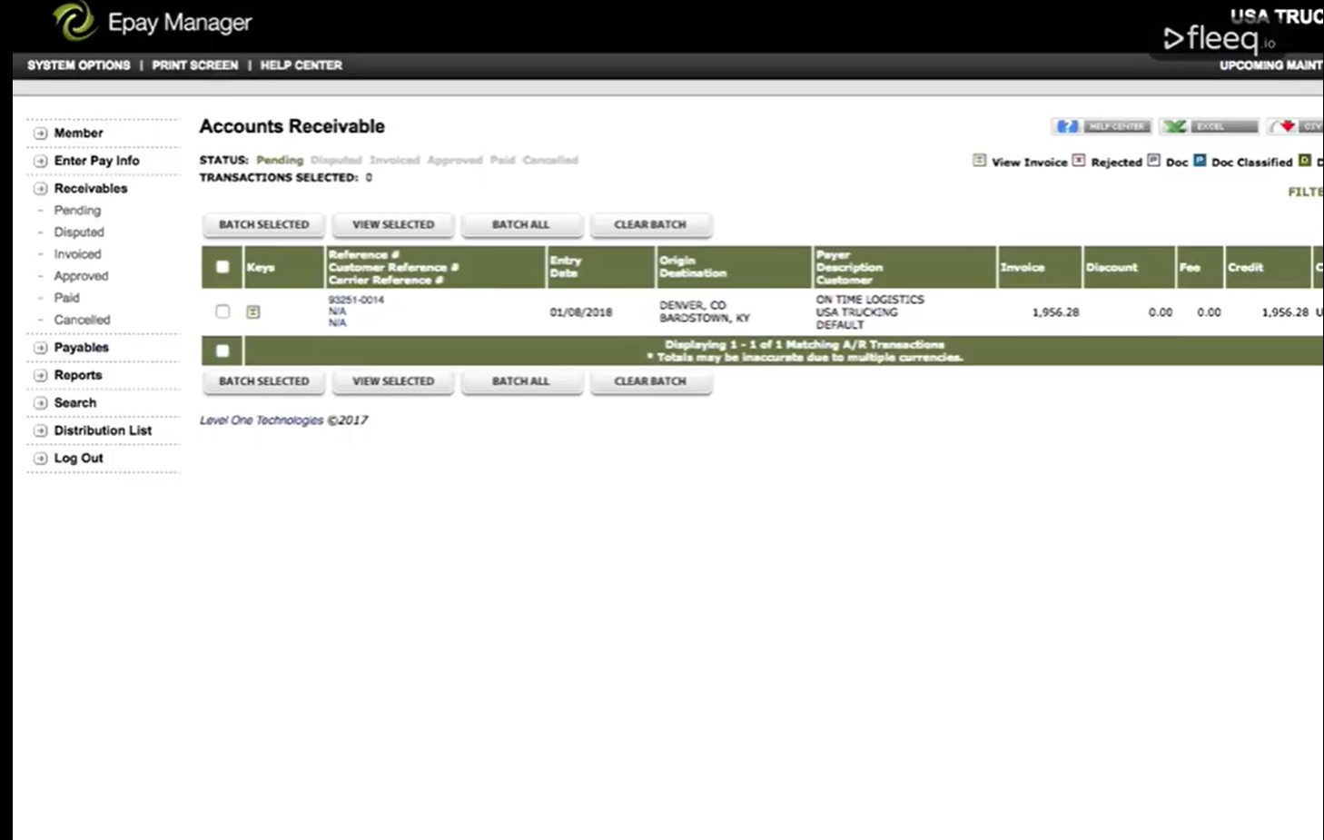The image size is (1324, 840).
Task: Tick the checkbox for transaction 93251-0014
Action: 222,311
